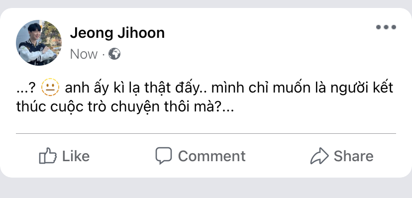The image size is (412, 198).
Task: Select the Comment text label
Action: [x=212, y=156]
